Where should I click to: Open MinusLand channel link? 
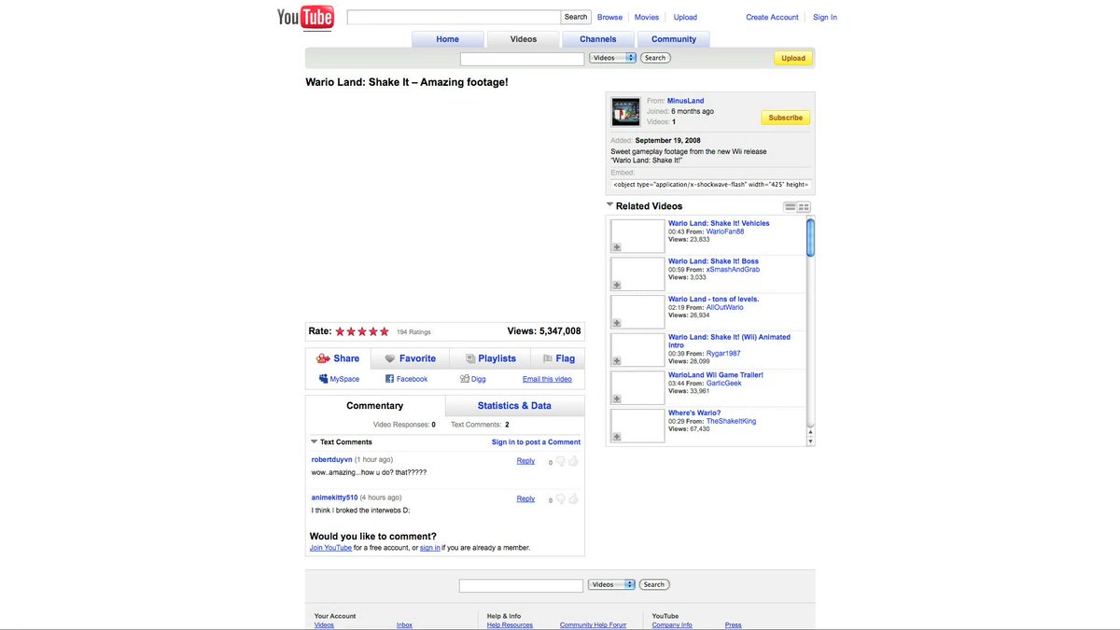pos(685,101)
